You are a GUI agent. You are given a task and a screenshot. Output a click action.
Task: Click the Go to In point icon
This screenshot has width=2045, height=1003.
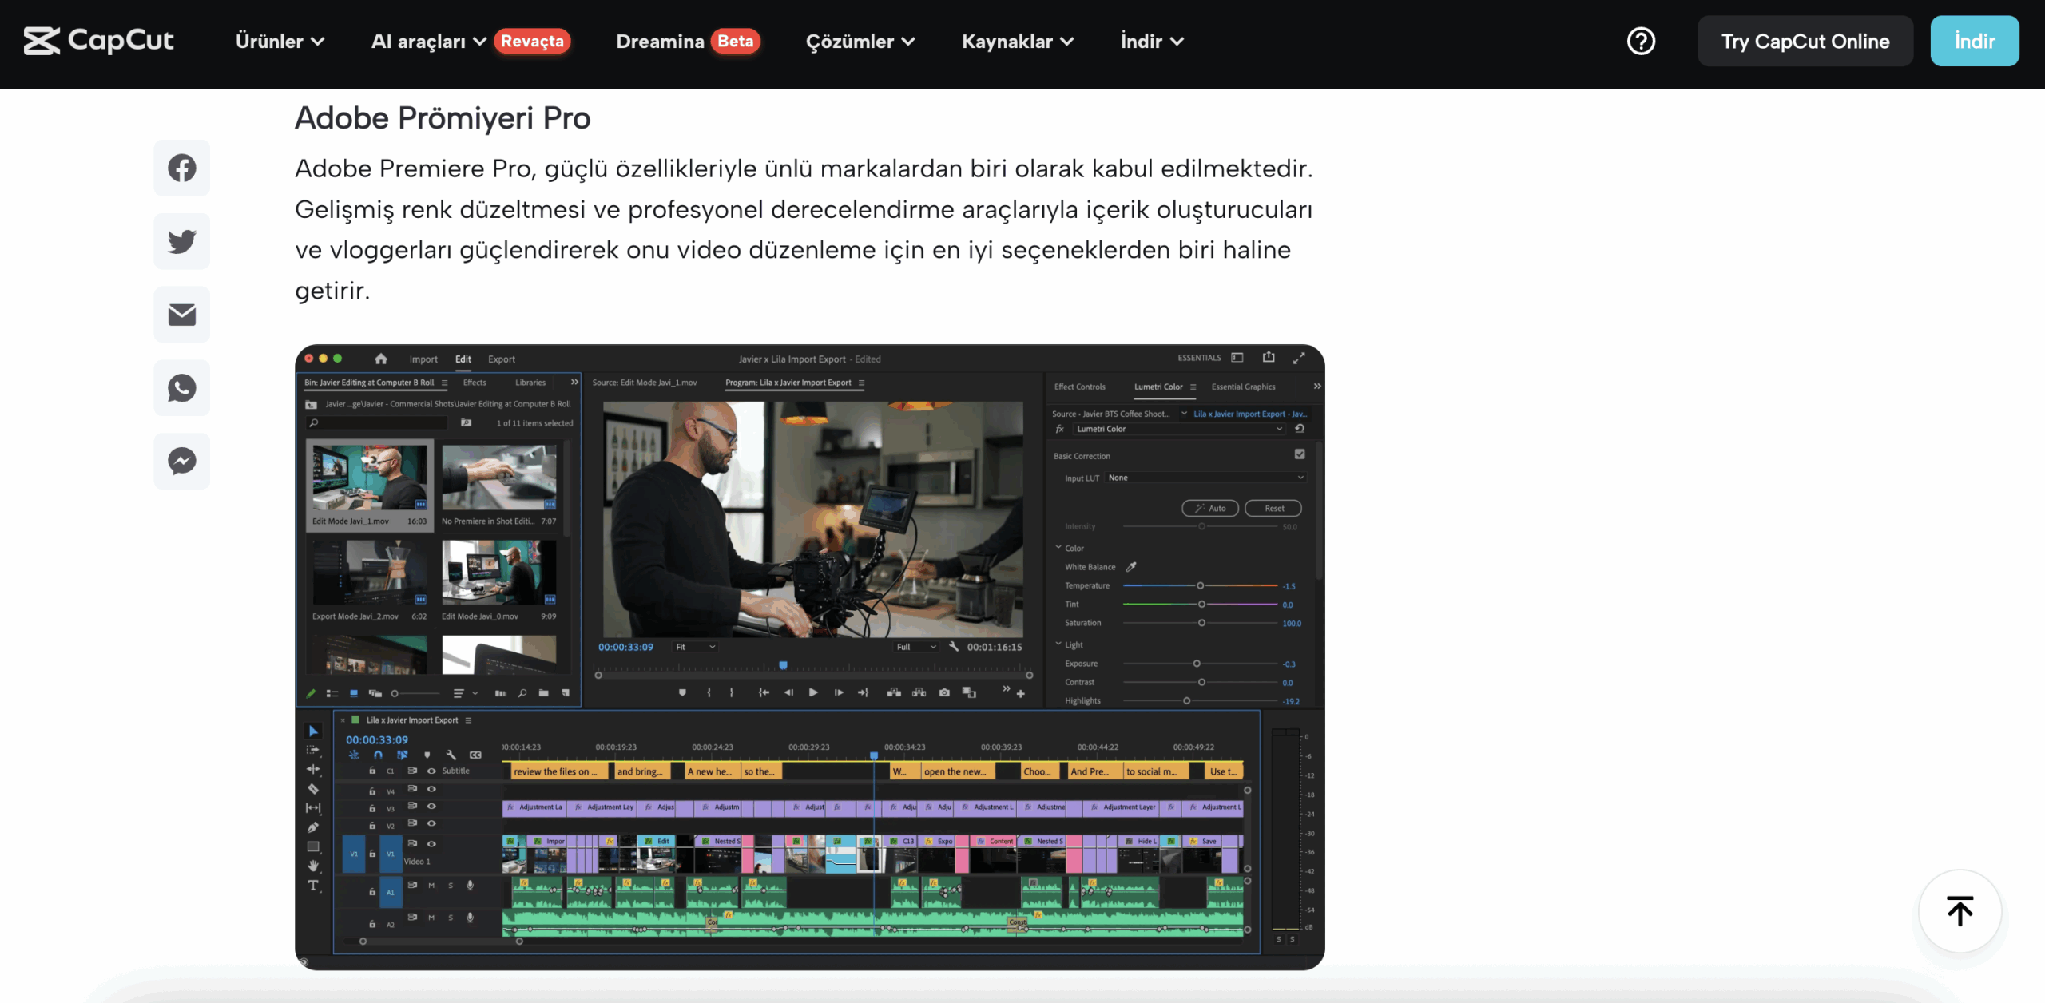pyautogui.click(x=764, y=692)
